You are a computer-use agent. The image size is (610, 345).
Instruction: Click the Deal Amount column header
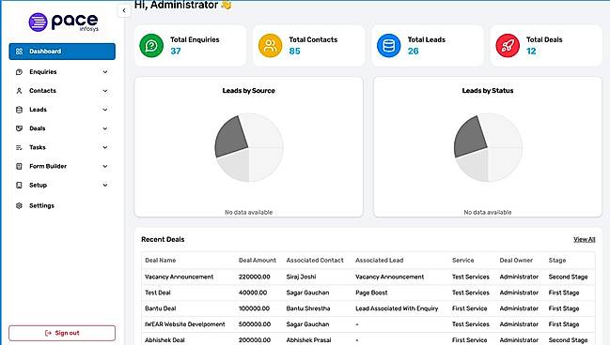(258, 261)
